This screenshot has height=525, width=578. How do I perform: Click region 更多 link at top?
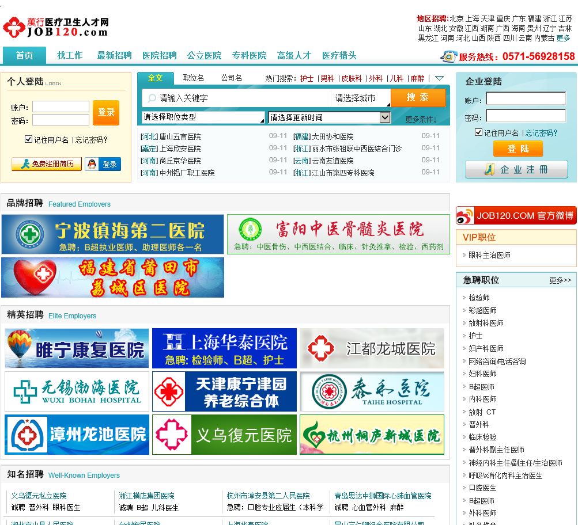(563, 39)
